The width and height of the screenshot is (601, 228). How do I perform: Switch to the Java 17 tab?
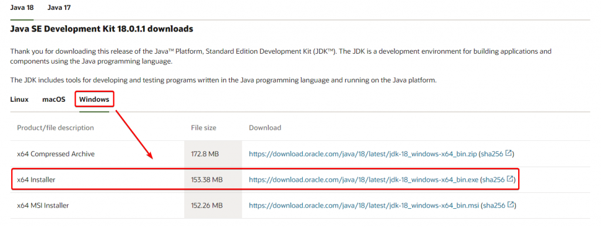[59, 8]
